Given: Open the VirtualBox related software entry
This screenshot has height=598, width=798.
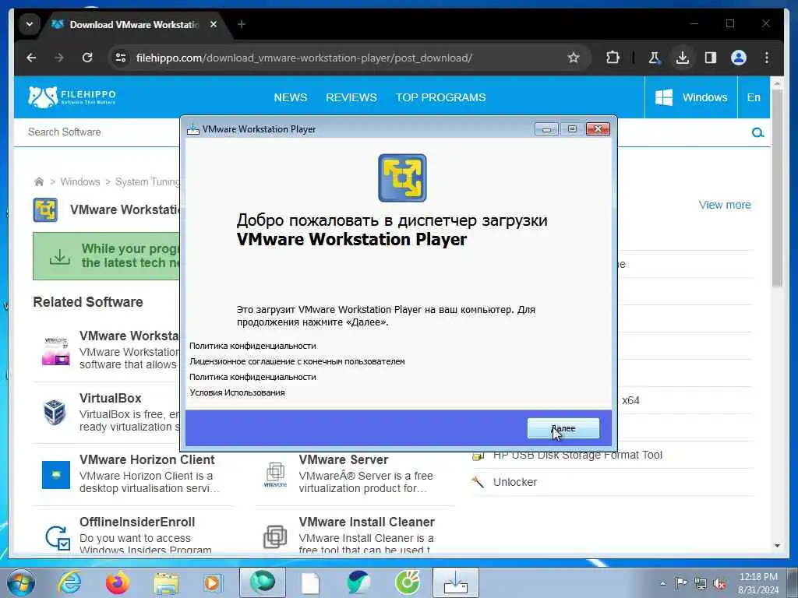Looking at the screenshot, I should click(x=111, y=398).
